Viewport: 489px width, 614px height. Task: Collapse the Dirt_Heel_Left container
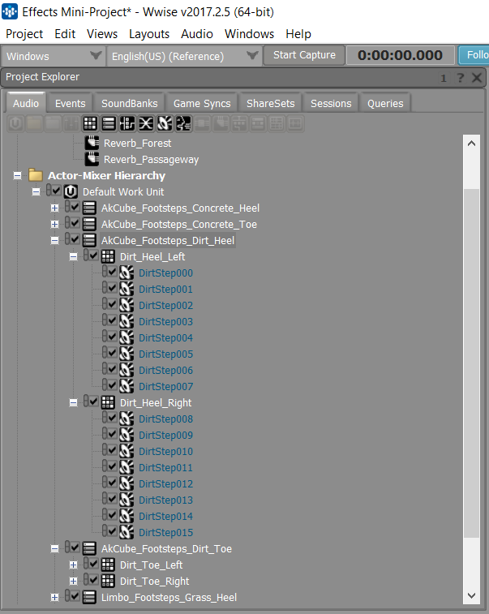point(73,257)
